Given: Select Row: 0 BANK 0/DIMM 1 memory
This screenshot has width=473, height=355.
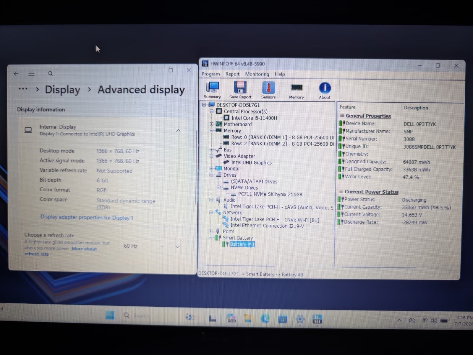Looking at the screenshot, I should 283,137.
